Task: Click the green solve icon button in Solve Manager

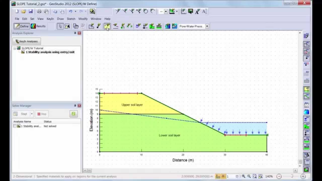Action: [73, 114]
